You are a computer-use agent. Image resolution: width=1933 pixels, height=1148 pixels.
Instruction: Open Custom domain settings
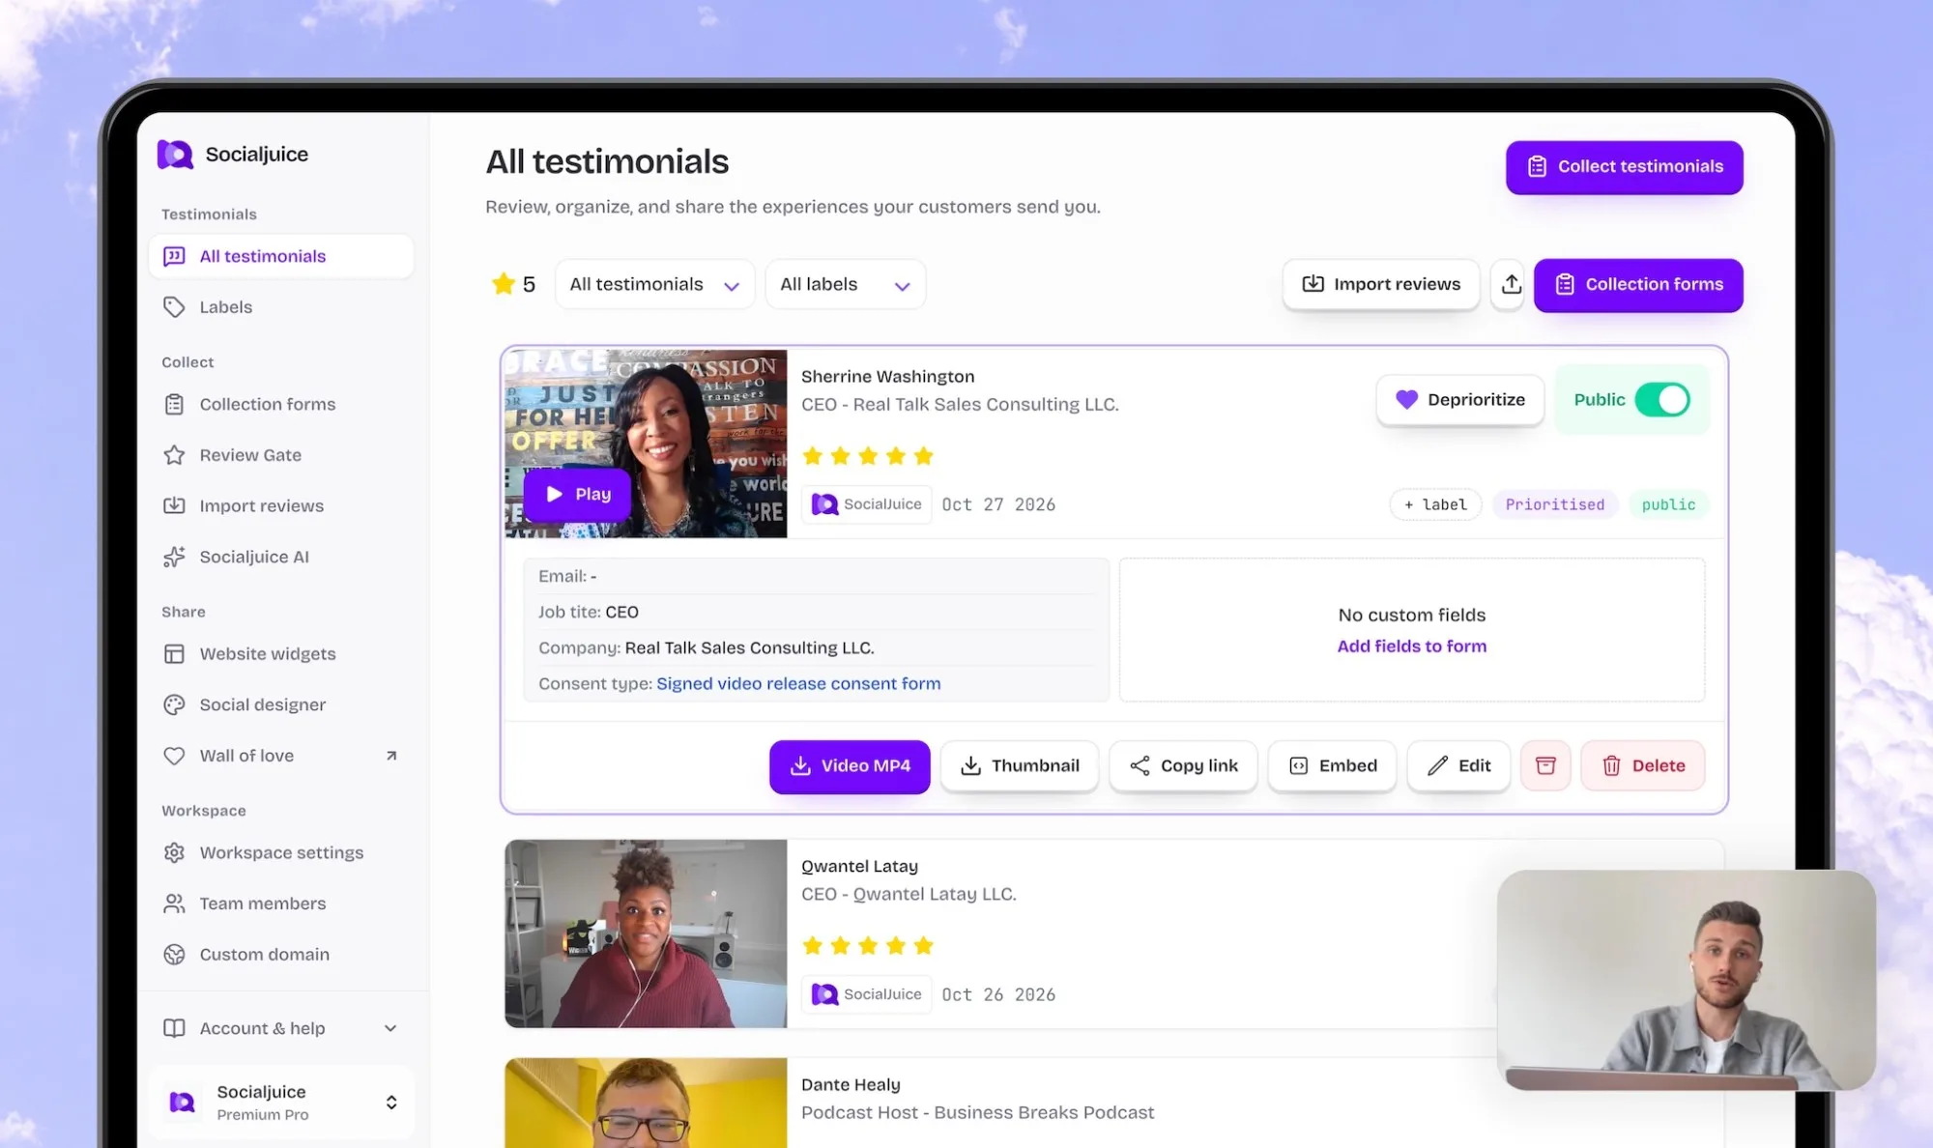[x=280, y=955]
